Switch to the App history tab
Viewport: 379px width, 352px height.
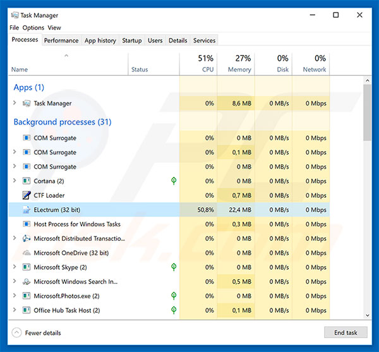tap(100, 40)
